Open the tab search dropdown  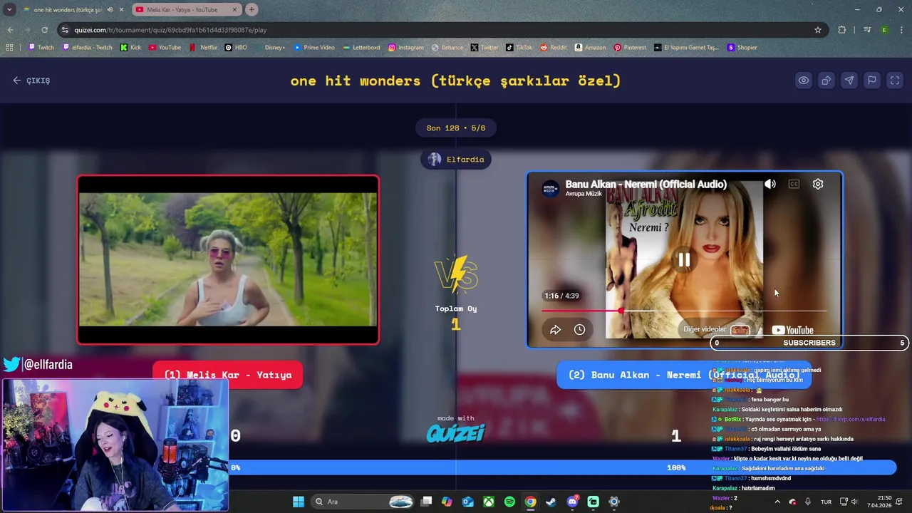click(x=9, y=10)
